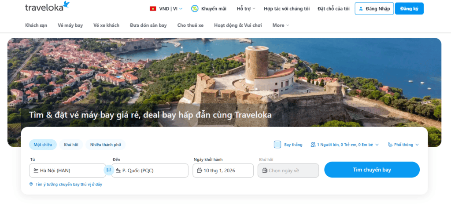Expand the Hỗ trợ dropdown
This screenshot has height=207, width=451.
pyautogui.click(x=246, y=9)
